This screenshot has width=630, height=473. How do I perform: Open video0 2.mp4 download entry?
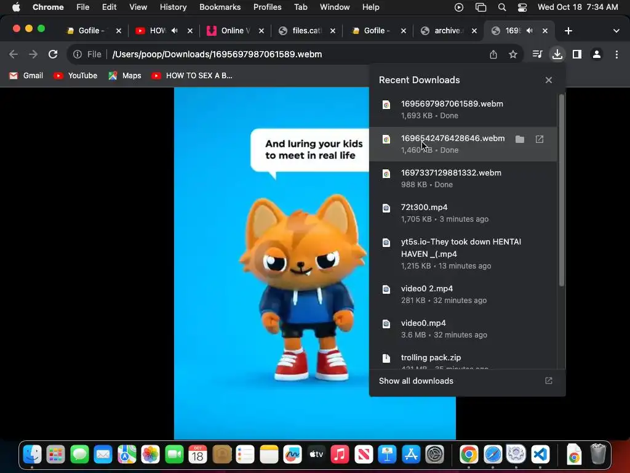point(463,294)
